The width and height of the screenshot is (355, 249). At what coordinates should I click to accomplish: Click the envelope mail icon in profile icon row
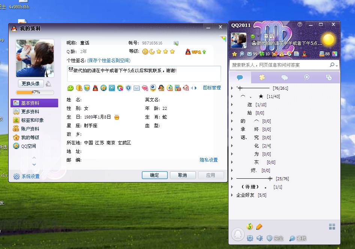tap(137, 88)
